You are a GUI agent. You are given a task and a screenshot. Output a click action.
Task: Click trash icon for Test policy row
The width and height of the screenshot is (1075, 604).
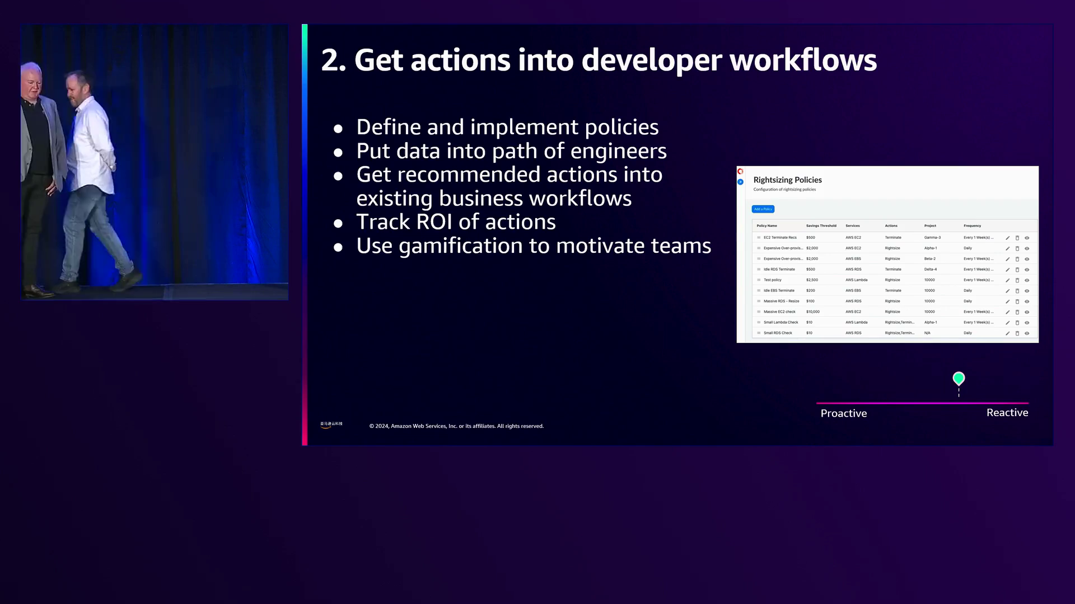tap(1017, 280)
